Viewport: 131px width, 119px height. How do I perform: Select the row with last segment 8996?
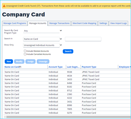[x=67, y=106]
